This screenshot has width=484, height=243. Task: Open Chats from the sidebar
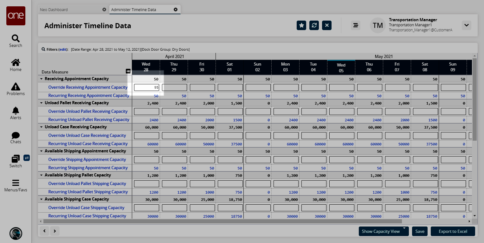[16, 135]
